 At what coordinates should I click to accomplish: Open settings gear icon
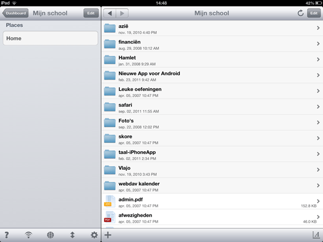pos(95,235)
